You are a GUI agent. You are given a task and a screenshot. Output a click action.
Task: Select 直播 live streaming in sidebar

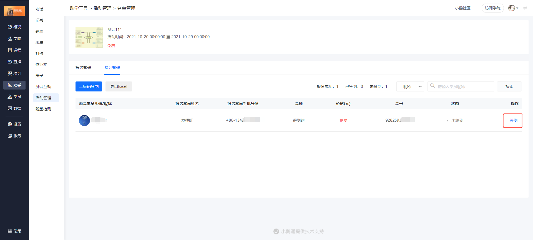click(14, 62)
